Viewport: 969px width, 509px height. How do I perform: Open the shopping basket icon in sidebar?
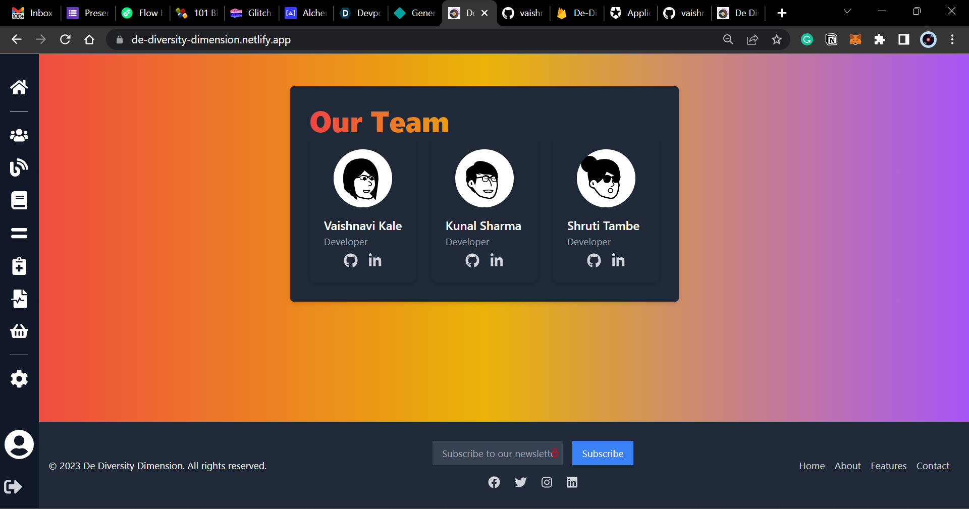pyautogui.click(x=19, y=331)
